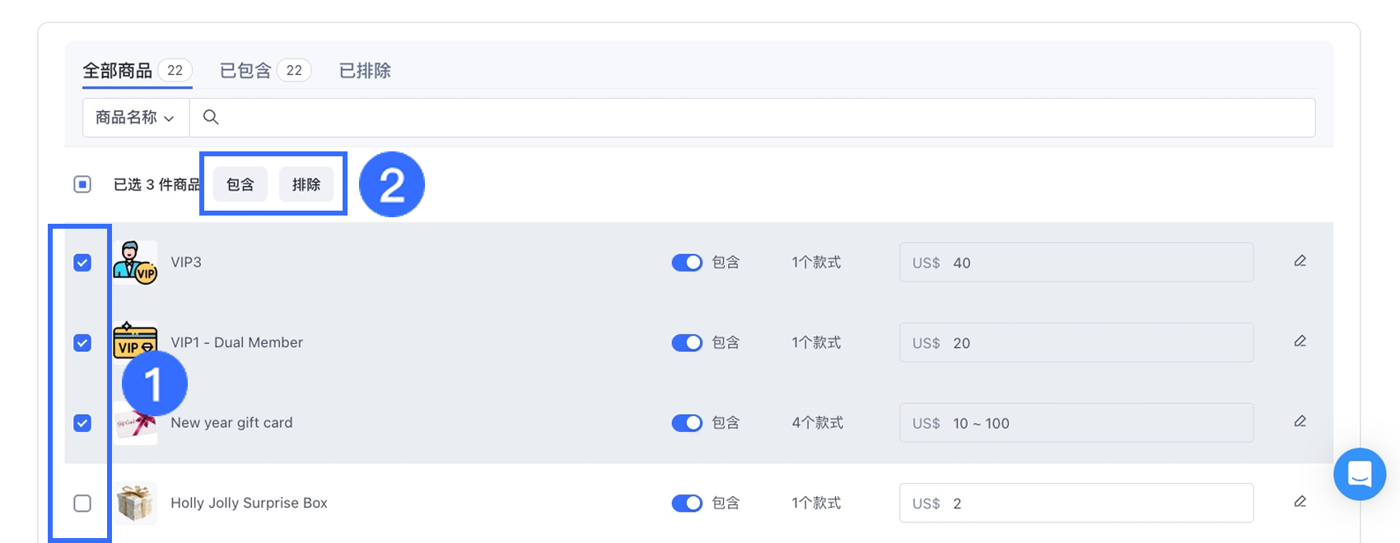Image resolution: width=1400 pixels, height=543 pixels.
Task: Disable 包含 for Holly Jolly Surprise Box
Action: 687,503
